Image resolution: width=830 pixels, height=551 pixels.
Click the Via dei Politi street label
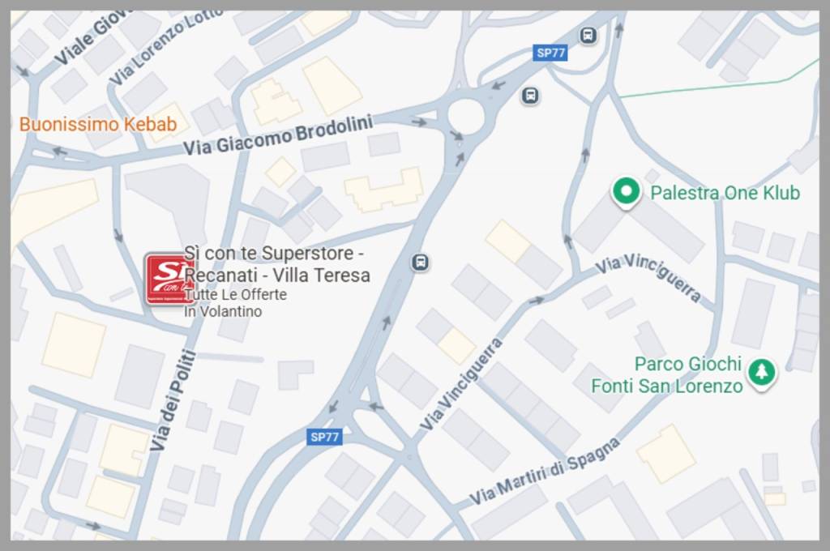pyautogui.click(x=173, y=400)
